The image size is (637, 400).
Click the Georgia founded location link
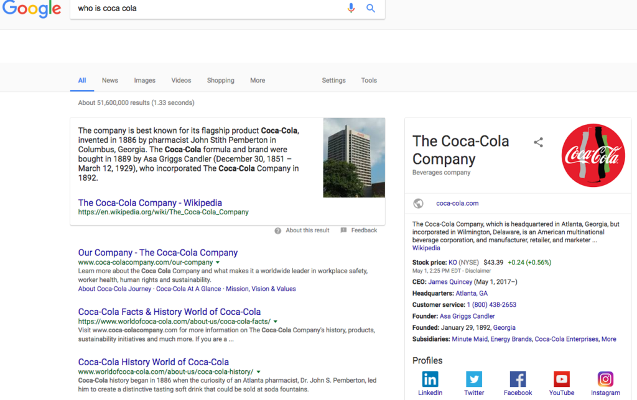click(504, 327)
